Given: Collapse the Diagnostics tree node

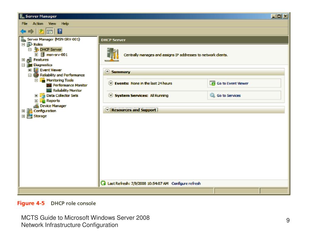Looking at the screenshot, I should [23, 65].
